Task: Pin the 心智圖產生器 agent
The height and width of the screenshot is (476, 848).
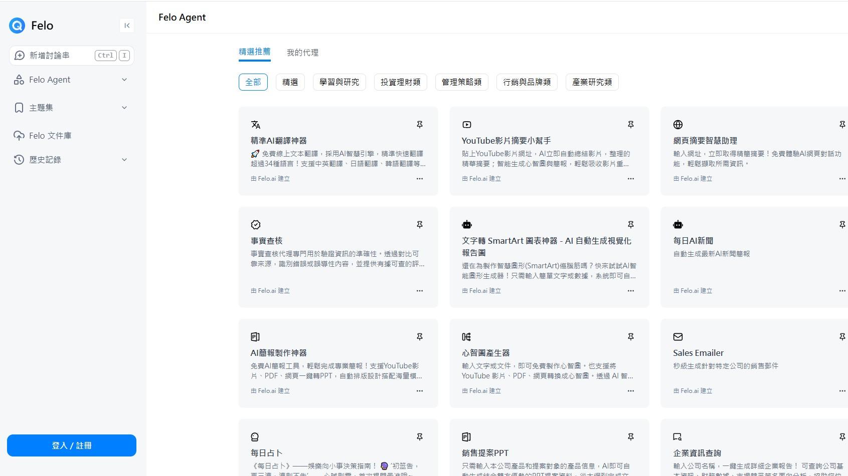Action: [x=631, y=337]
